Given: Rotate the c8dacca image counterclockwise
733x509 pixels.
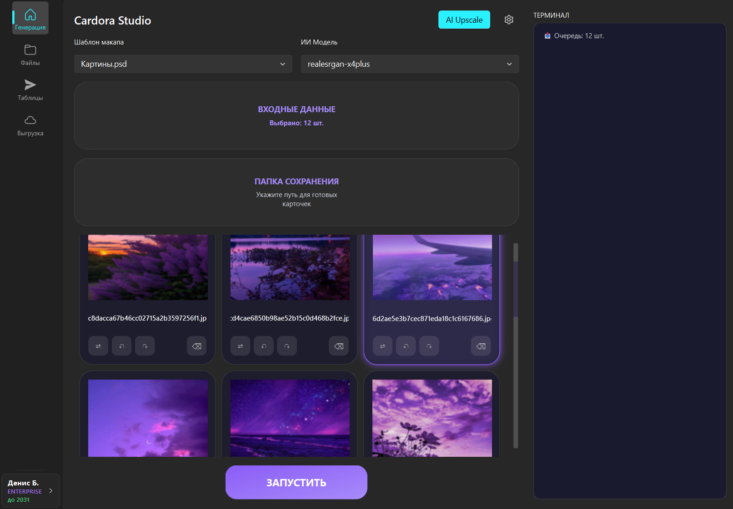Looking at the screenshot, I should coord(121,346).
